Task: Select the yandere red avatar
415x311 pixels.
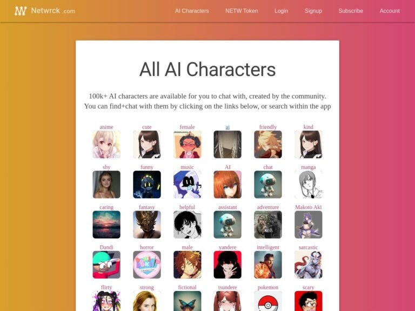Action: [227, 265]
